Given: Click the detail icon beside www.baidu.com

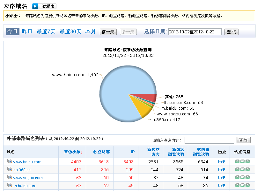Looking at the screenshot, I should (10, 162).
